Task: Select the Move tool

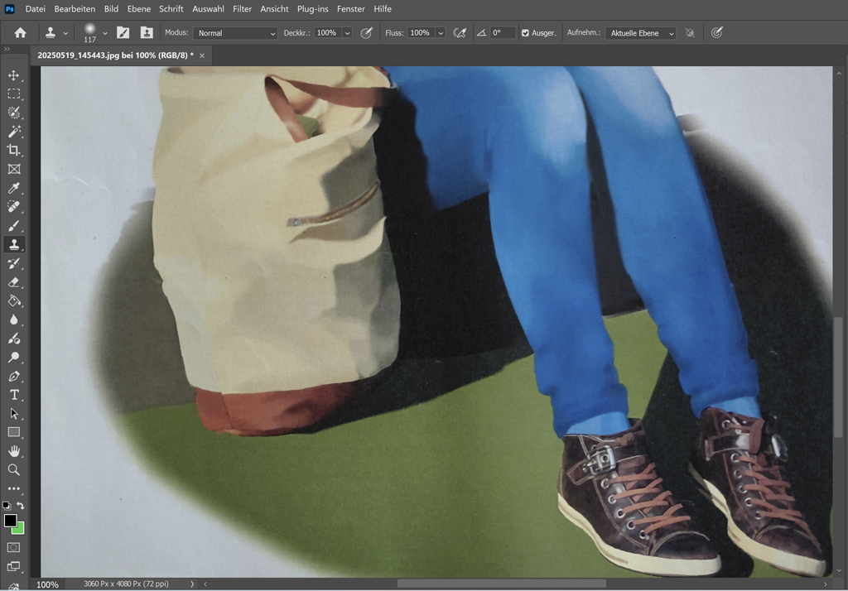Action: coord(14,75)
